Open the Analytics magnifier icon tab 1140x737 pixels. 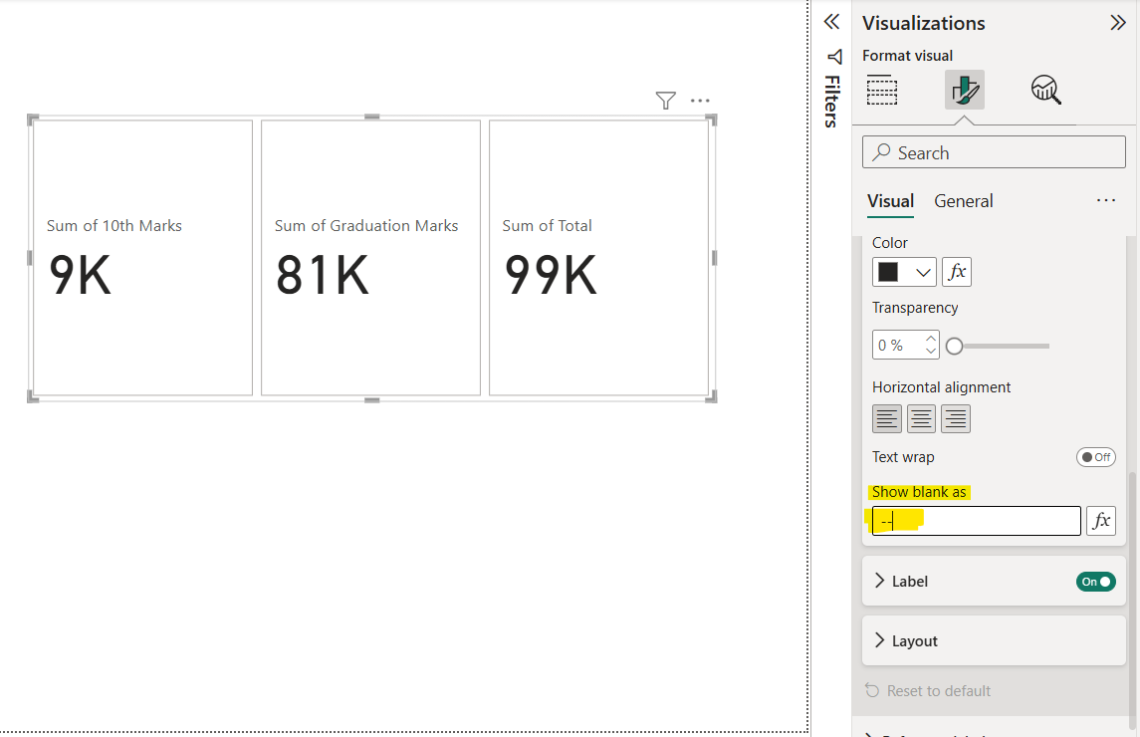[1045, 90]
